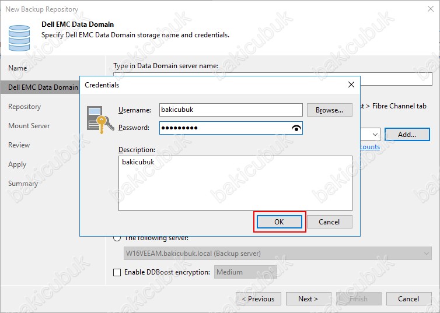Go to the Mount Server wizard step
This screenshot has width=440, height=313.
click(x=29, y=126)
